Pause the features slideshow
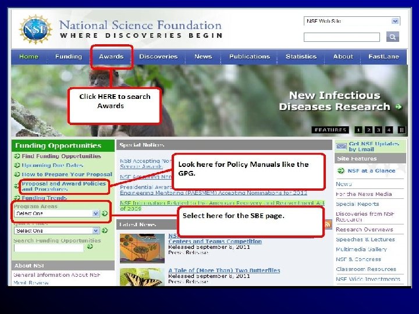The width and height of the screenshot is (419, 314). coord(402,130)
